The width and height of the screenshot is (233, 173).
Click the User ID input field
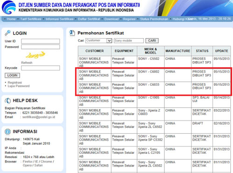41,41
